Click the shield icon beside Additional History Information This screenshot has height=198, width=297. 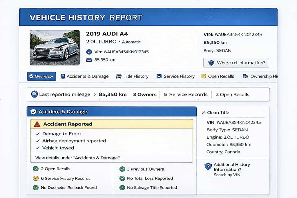tap(208, 167)
